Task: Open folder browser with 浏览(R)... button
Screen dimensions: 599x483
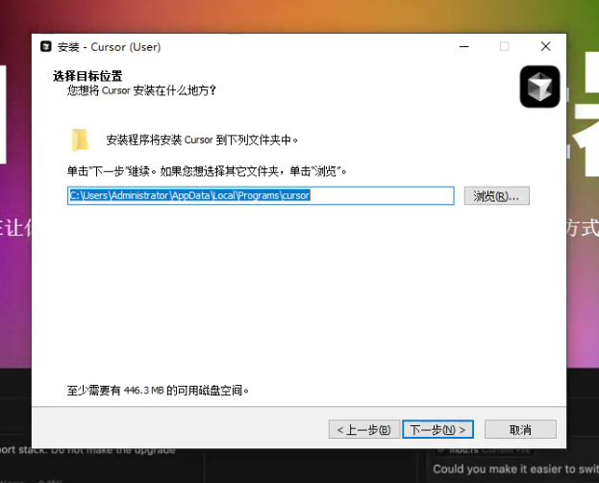Action: [497, 196]
